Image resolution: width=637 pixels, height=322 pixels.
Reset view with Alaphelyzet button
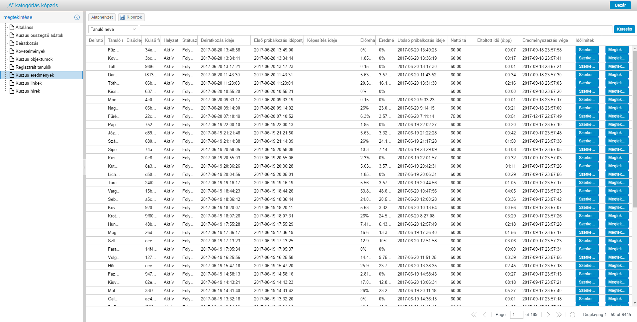(x=102, y=17)
